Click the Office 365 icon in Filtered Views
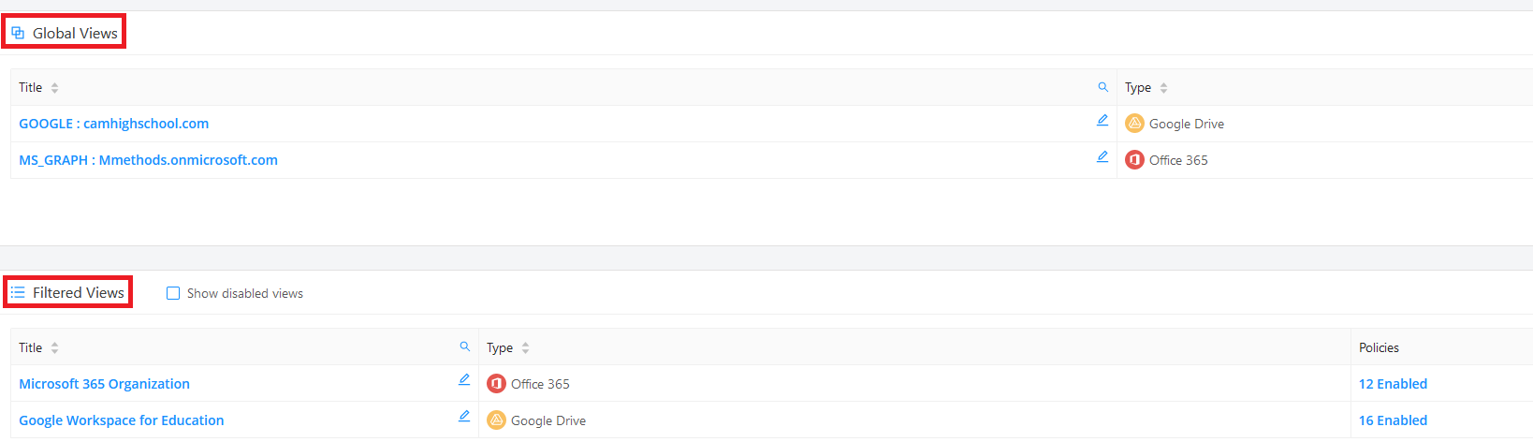Viewport: 1533px width, 442px height. pos(496,384)
